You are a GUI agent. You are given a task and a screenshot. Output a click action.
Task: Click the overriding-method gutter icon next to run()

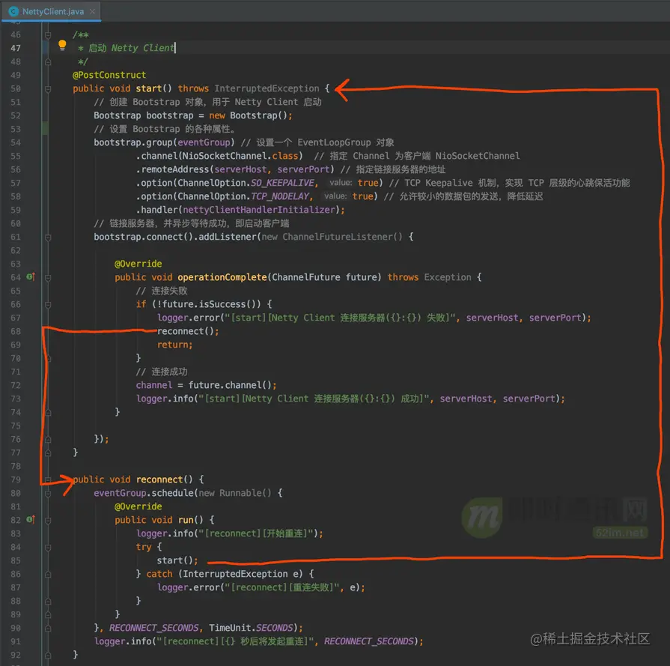pos(30,520)
